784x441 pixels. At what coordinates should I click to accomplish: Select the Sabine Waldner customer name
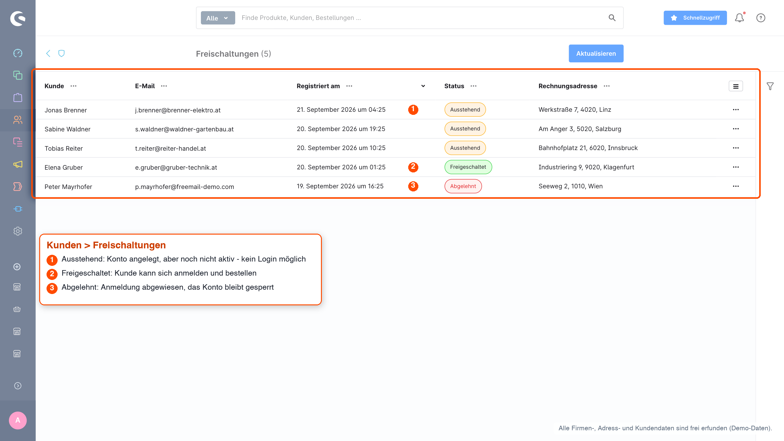click(x=67, y=129)
